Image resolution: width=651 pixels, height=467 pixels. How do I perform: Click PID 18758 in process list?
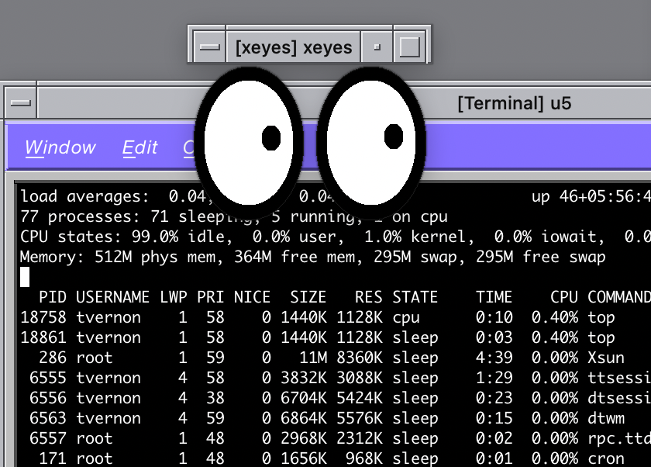(x=43, y=317)
